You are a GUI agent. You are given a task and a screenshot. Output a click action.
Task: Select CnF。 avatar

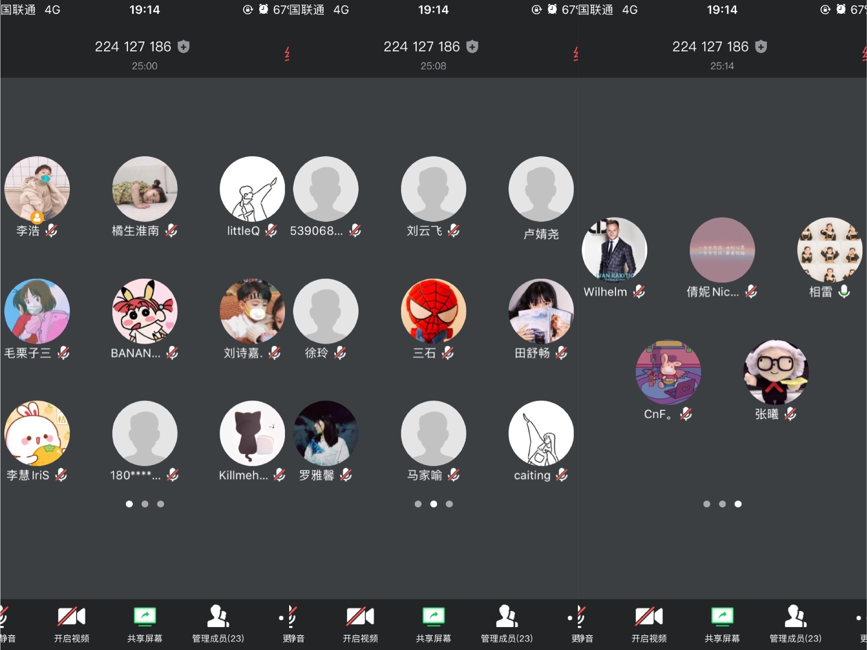click(x=668, y=372)
